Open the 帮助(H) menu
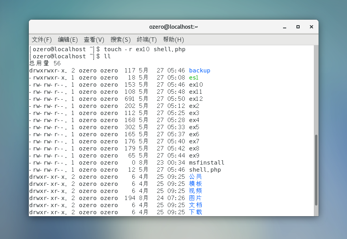 point(173,40)
